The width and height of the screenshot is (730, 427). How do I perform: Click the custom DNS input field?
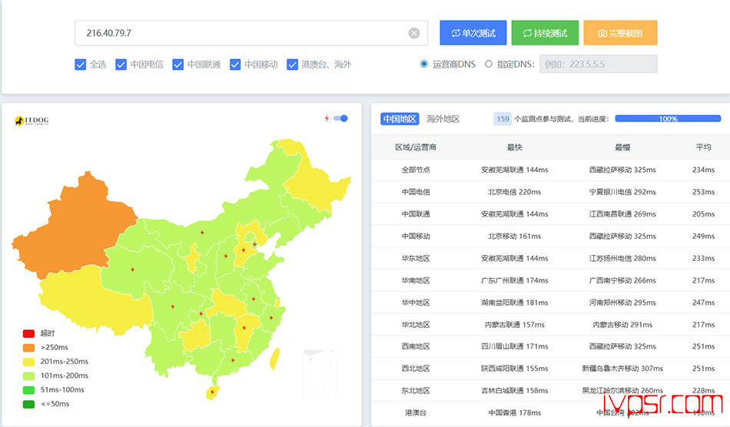pyautogui.click(x=598, y=65)
